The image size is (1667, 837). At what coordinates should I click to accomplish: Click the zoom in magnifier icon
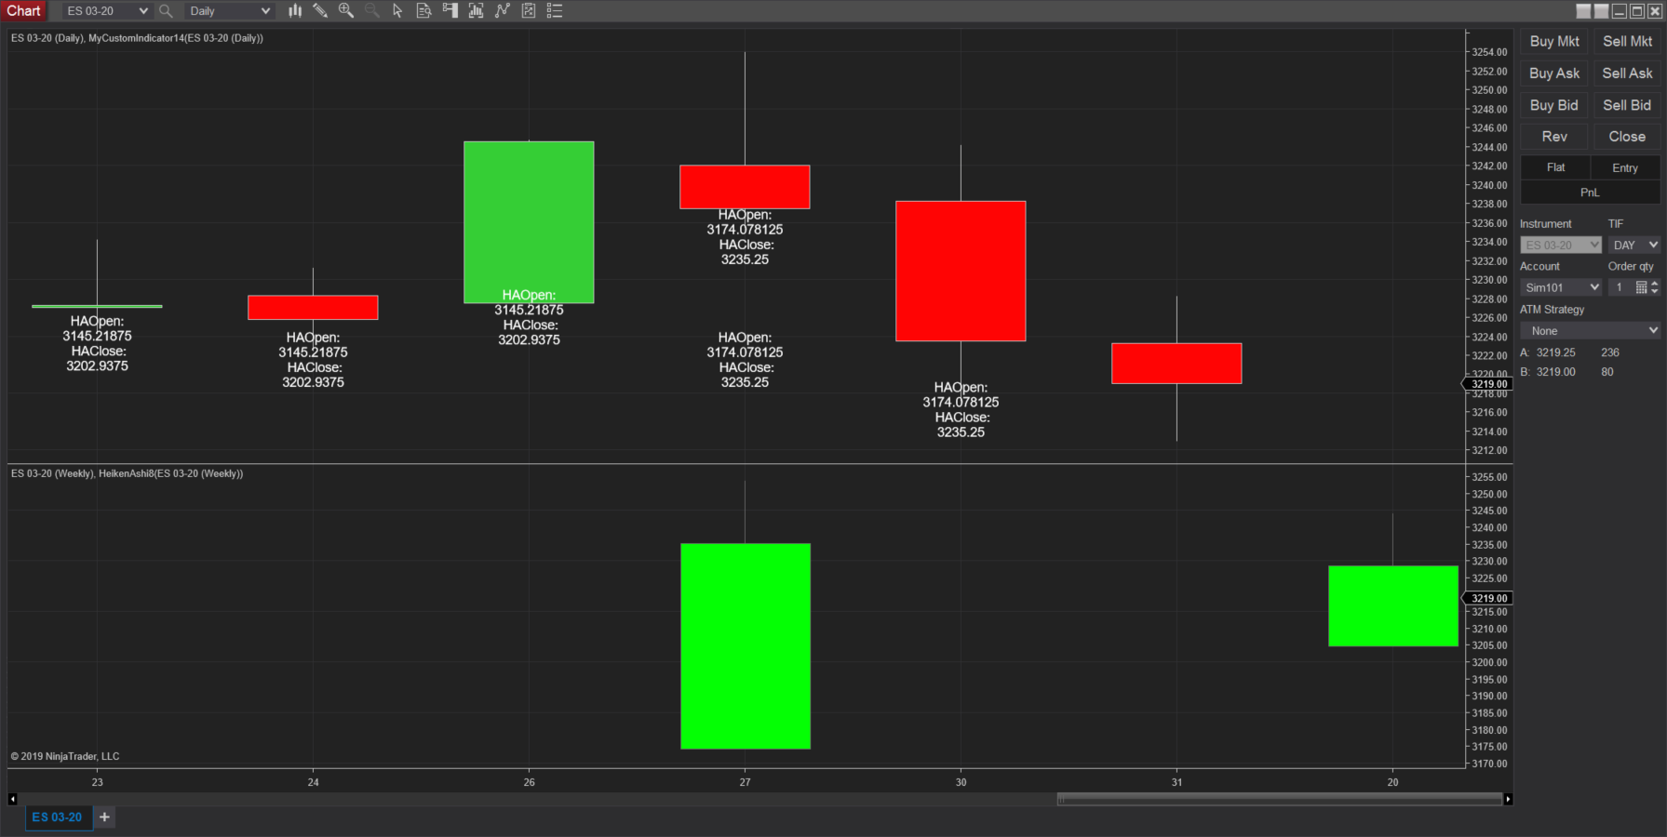point(346,11)
